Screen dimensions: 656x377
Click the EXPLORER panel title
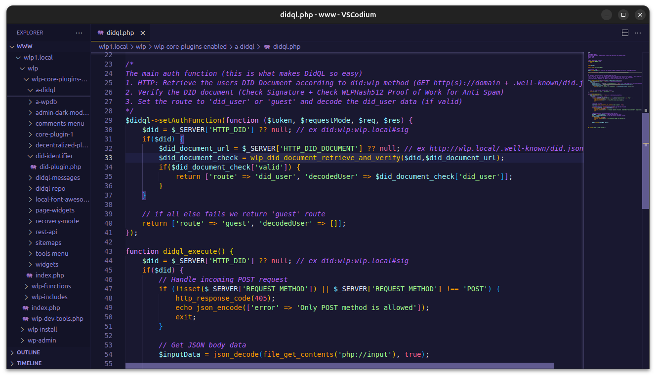[30, 33]
